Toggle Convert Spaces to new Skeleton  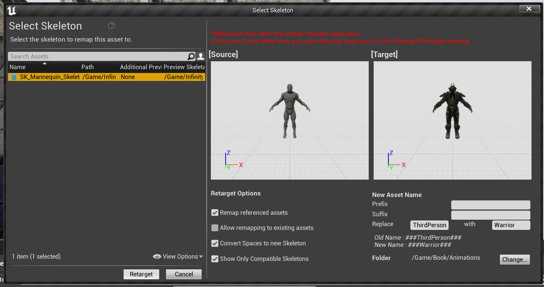click(215, 243)
